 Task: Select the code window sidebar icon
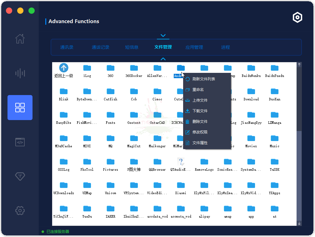(x=20, y=142)
